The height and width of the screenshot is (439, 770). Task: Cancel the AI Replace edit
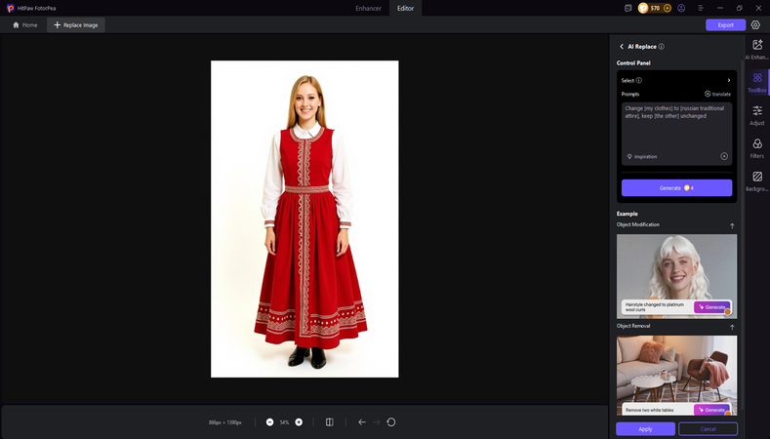[x=708, y=429]
